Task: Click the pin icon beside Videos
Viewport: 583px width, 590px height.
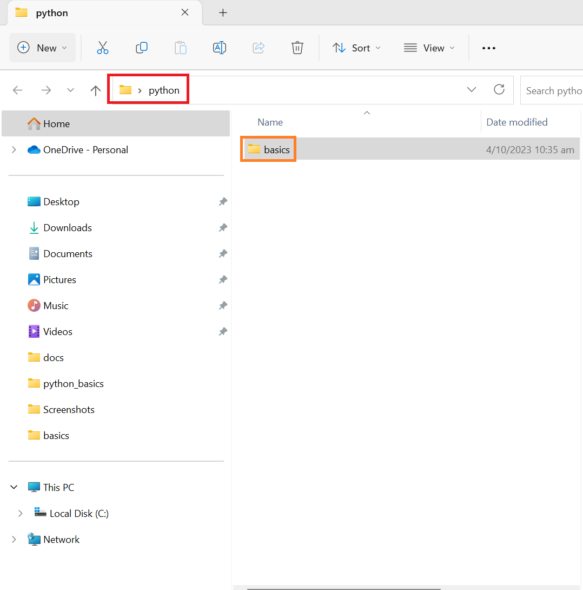Action: tap(223, 331)
